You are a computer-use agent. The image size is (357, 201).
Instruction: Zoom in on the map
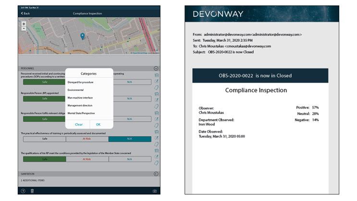[24, 24]
